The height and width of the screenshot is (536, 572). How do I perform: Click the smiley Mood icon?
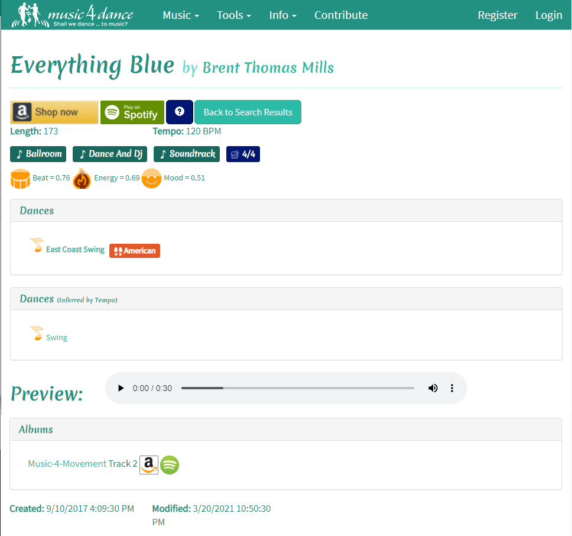(x=151, y=178)
